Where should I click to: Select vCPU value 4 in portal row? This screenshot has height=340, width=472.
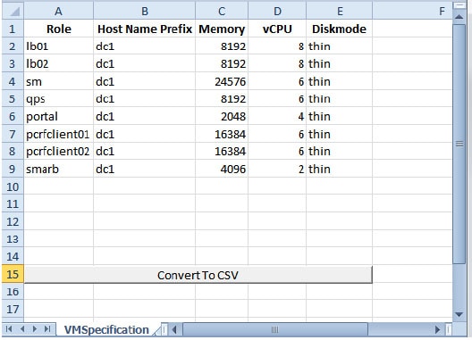coord(277,116)
